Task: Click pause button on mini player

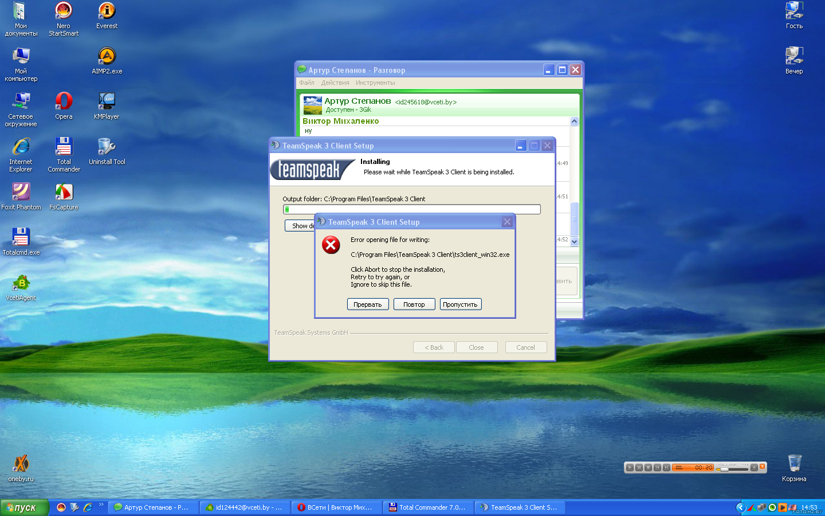Action: pos(639,467)
